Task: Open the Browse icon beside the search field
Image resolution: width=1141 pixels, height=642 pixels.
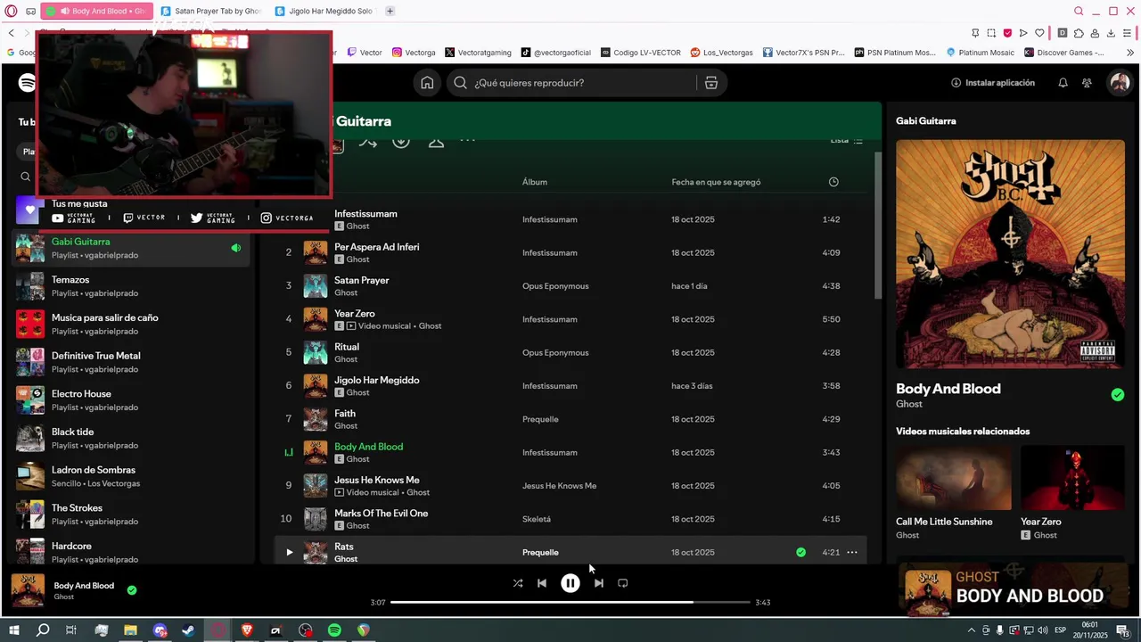Action: coord(710,83)
